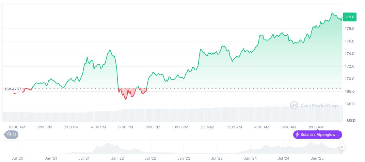Open the Solana's Alpenglow event badge
Image resolution: width=365 pixels, height=162 pixels.
tap(317, 134)
